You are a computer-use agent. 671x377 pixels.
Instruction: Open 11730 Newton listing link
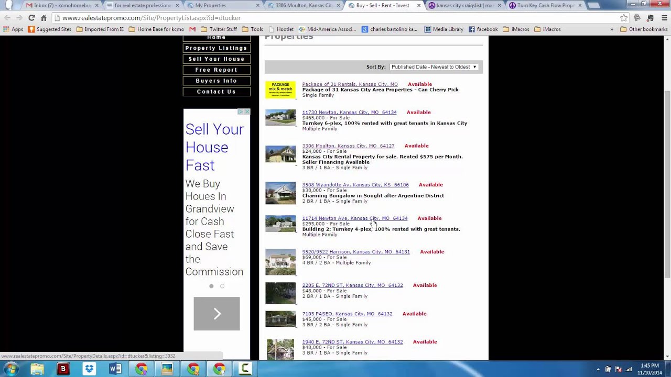click(x=349, y=112)
